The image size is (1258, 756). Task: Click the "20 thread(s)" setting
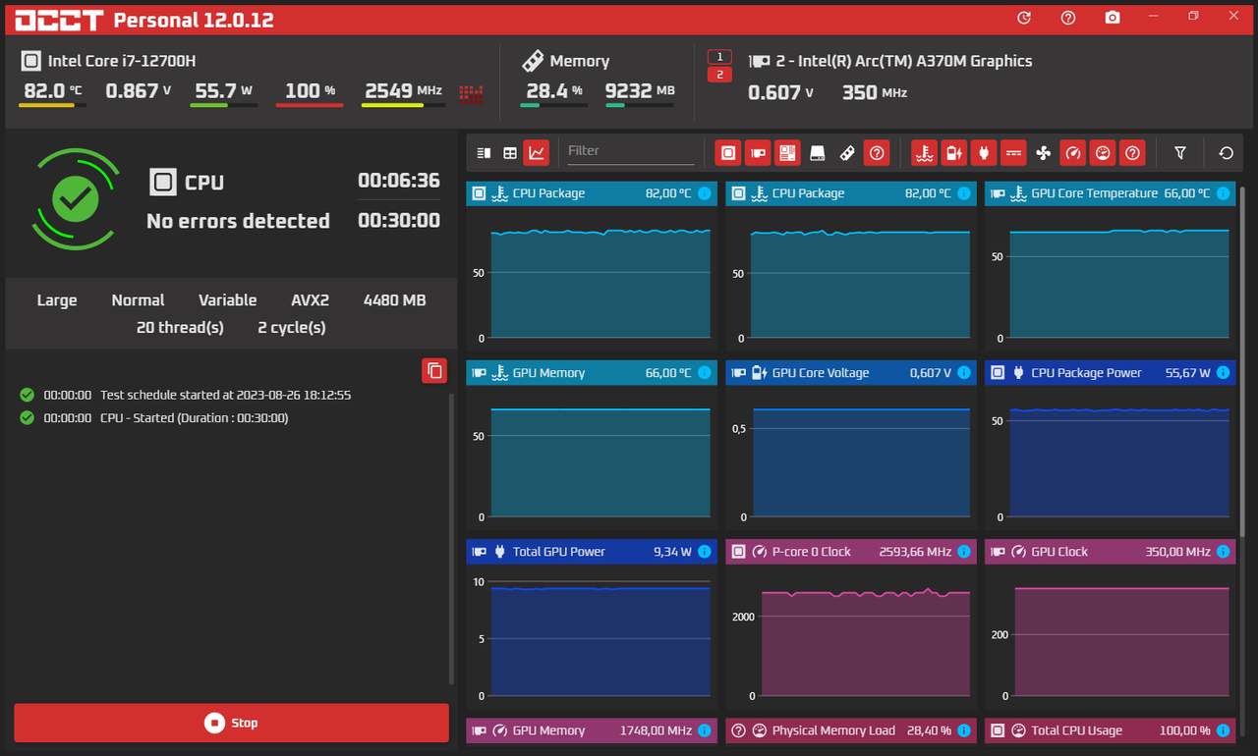pos(180,327)
